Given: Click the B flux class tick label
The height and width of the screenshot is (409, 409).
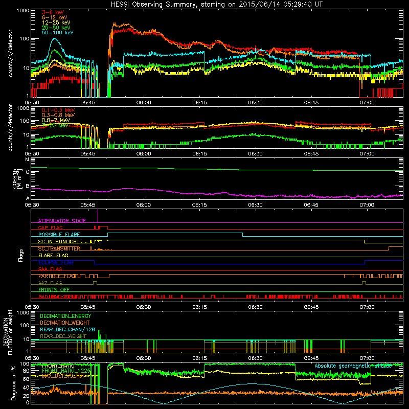Looking at the screenshot, I should [x=28, y=186].
